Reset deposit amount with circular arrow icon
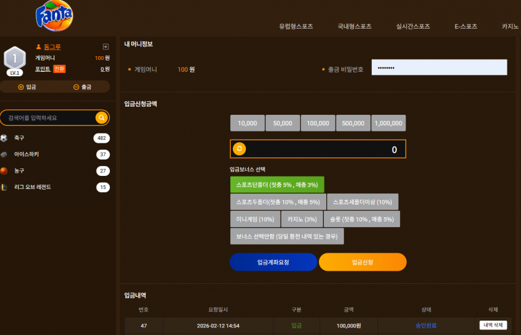This screenshot has height=335, width=521. (239, 149)
